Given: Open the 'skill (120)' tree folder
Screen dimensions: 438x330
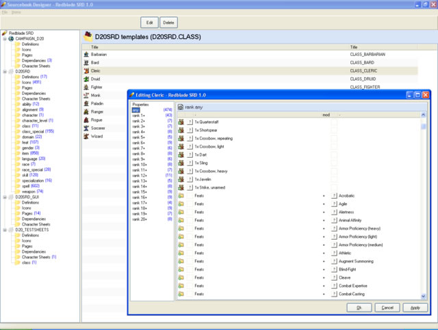Looking at the screenshot, I should [30, 175].
